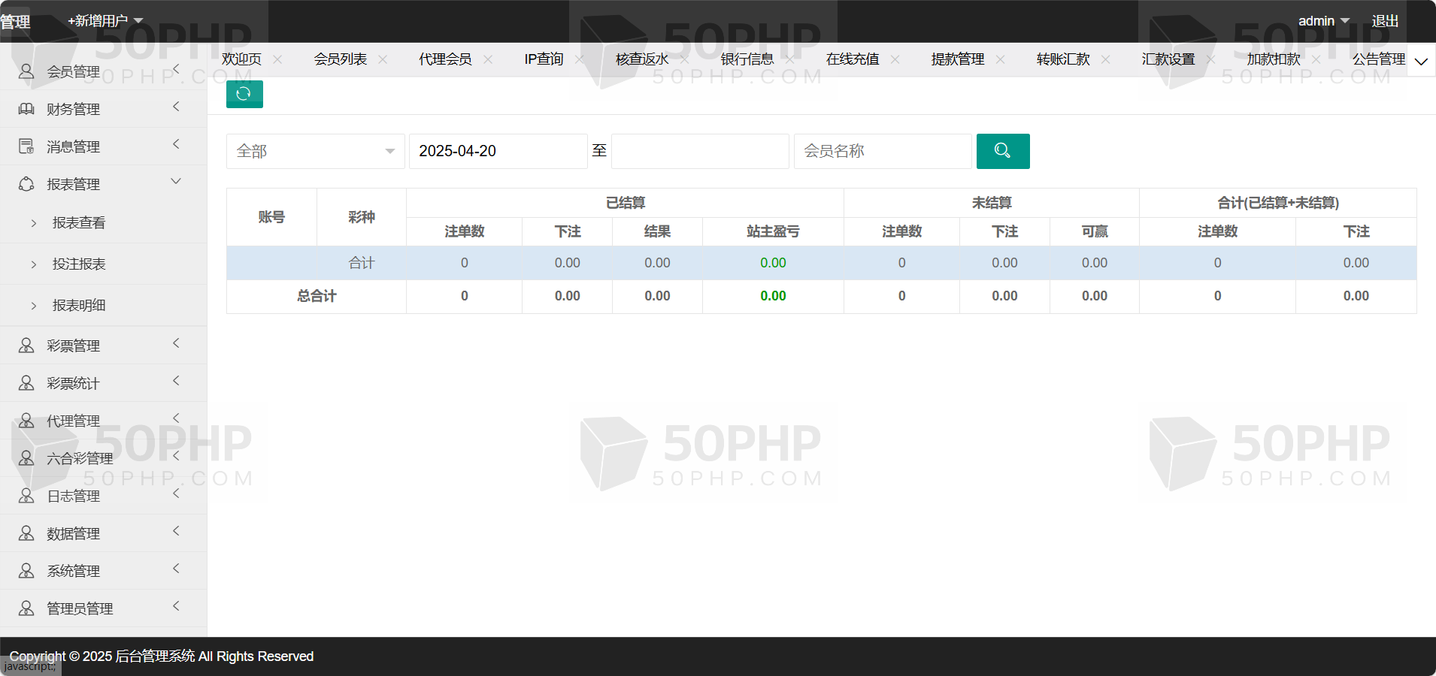Image resolution: width=1436 pixels, height=676 pixels.
Task: Open the 全部 lottery type dropdown
Action: pyautogui.click(x=315, y=151)
